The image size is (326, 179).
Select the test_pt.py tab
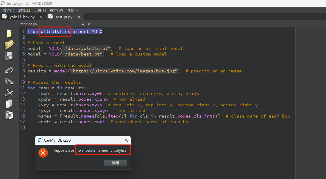tap(64, 17)
